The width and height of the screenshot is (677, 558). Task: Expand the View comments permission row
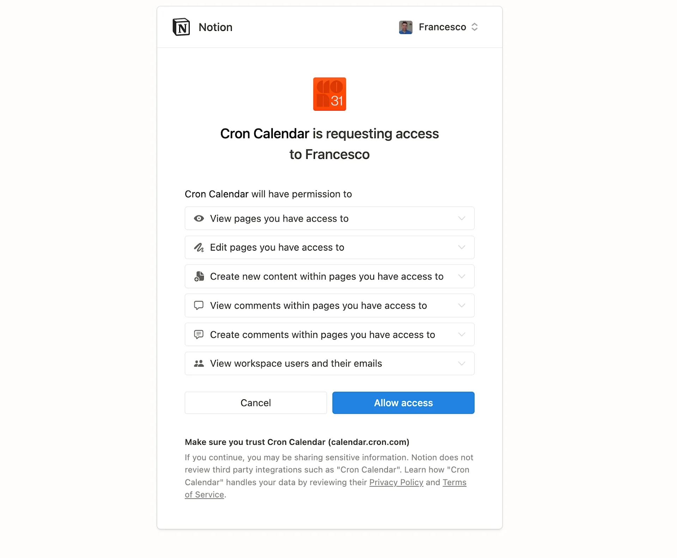click(x=462, y=305)
